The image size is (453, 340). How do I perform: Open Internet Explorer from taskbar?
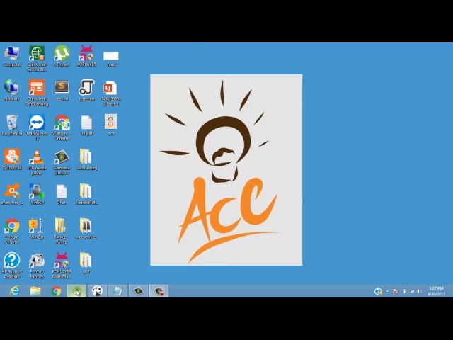point(15,291)
